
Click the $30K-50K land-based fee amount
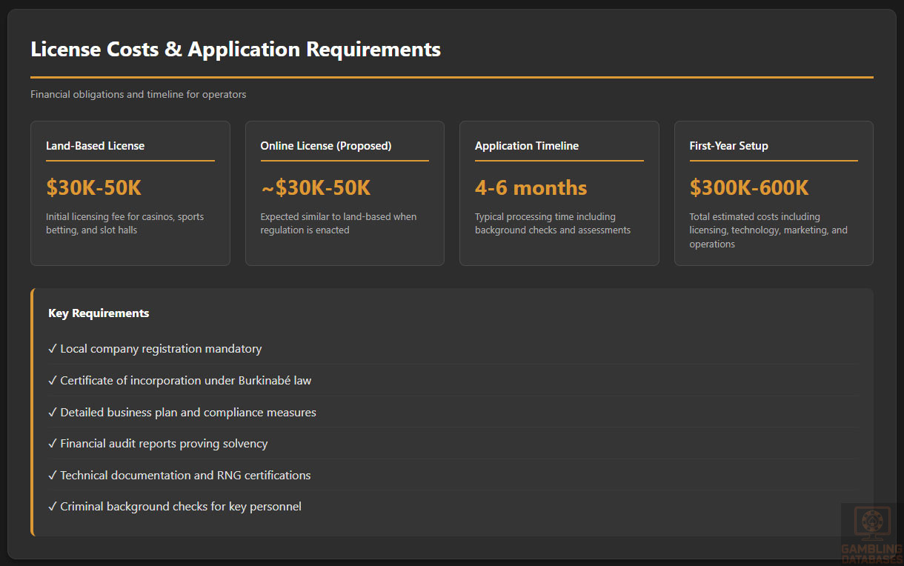93,187
